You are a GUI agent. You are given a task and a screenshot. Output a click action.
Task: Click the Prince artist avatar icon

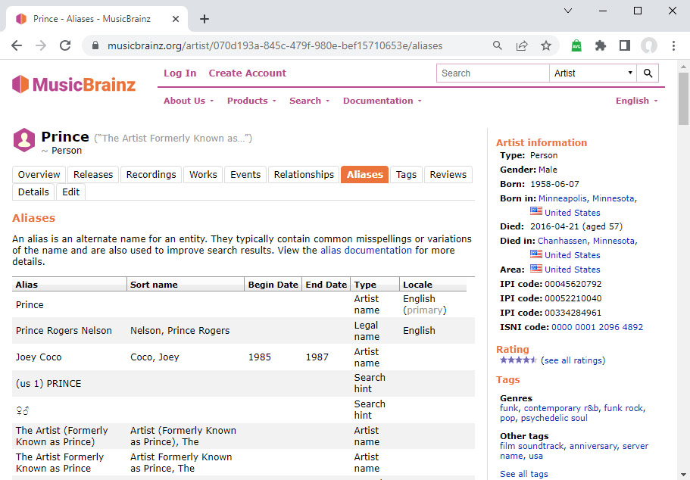point(24,140)
